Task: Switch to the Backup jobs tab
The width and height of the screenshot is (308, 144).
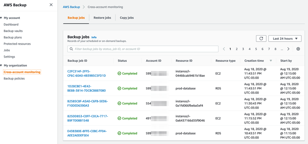Action: pyautogui.click(x=76, y=18)
